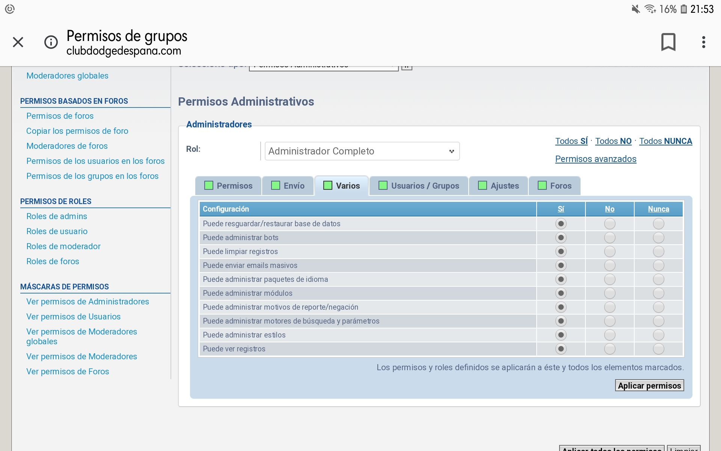Click green indicator on Ajustes tab
This screenshot has width=721, height=451.
[x=483, y=185]
